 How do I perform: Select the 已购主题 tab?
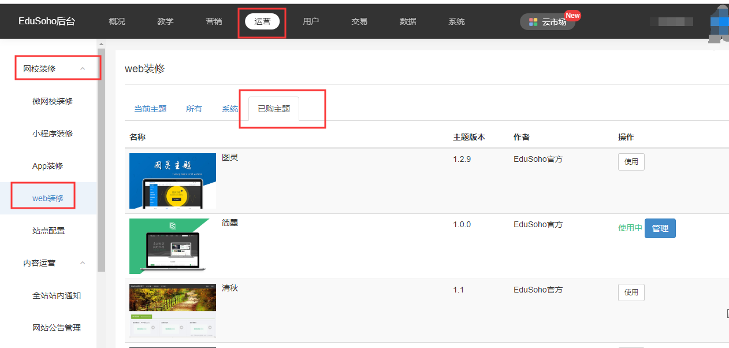(x=274, y=109)
